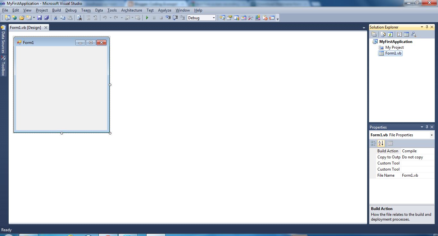Refresh the Solution Explorer

coord(390,34)
